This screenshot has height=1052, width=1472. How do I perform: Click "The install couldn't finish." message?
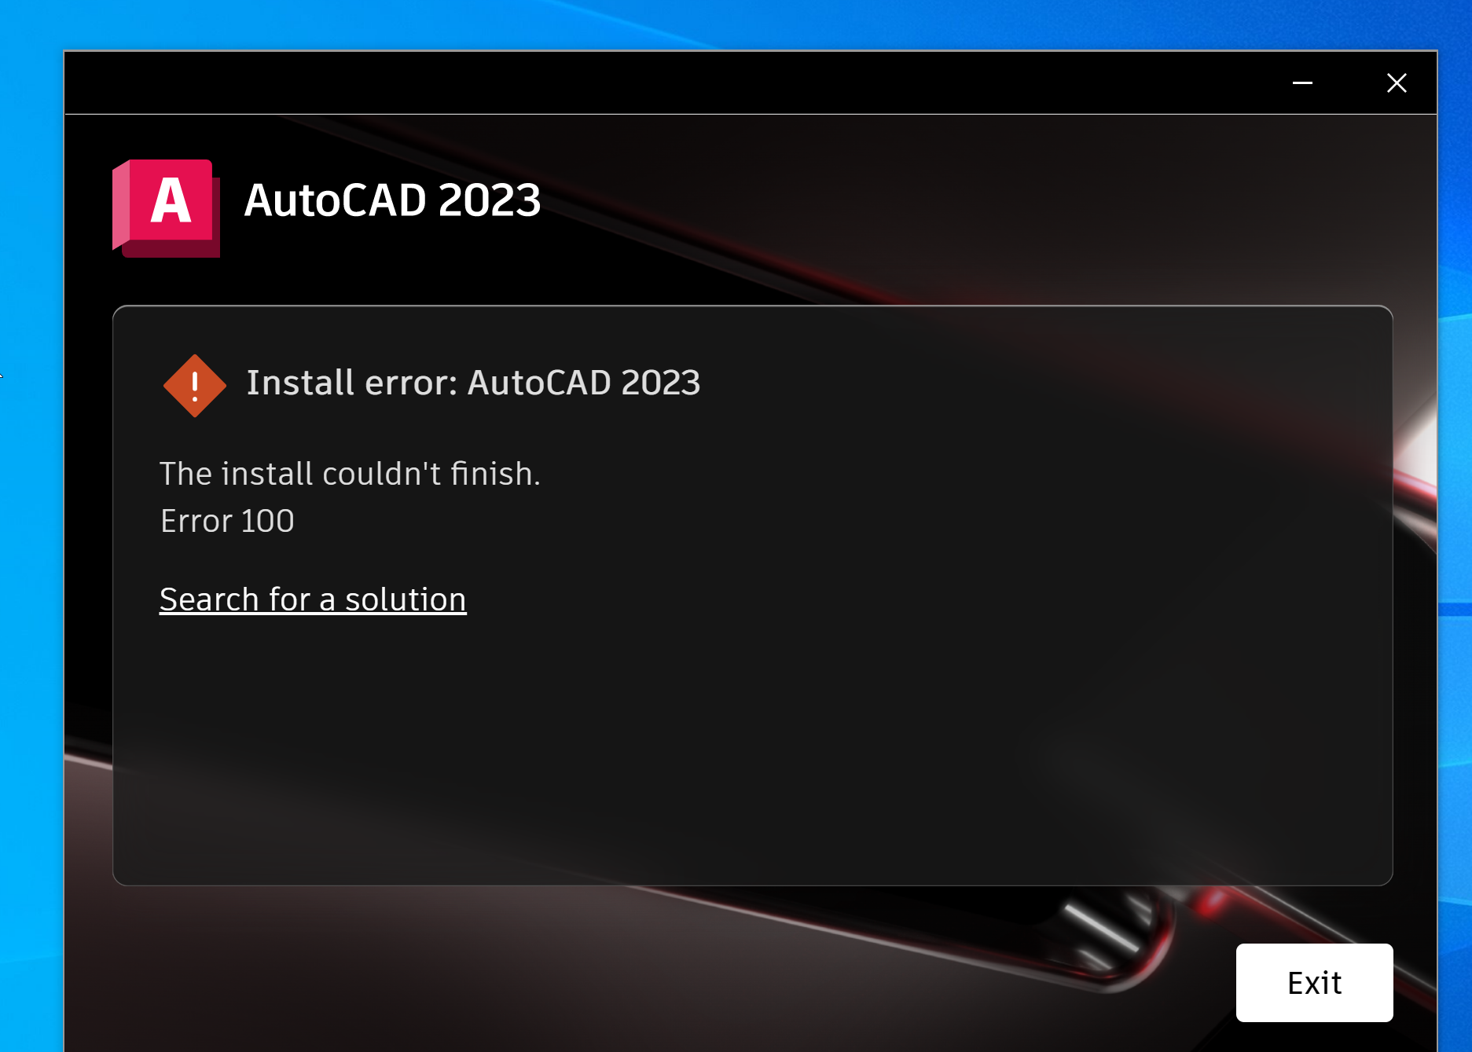pyautogui.click(x=351, y=474)
